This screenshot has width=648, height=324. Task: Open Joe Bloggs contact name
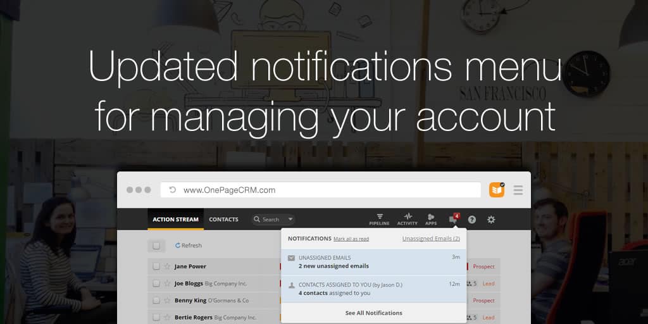point(189,283)
